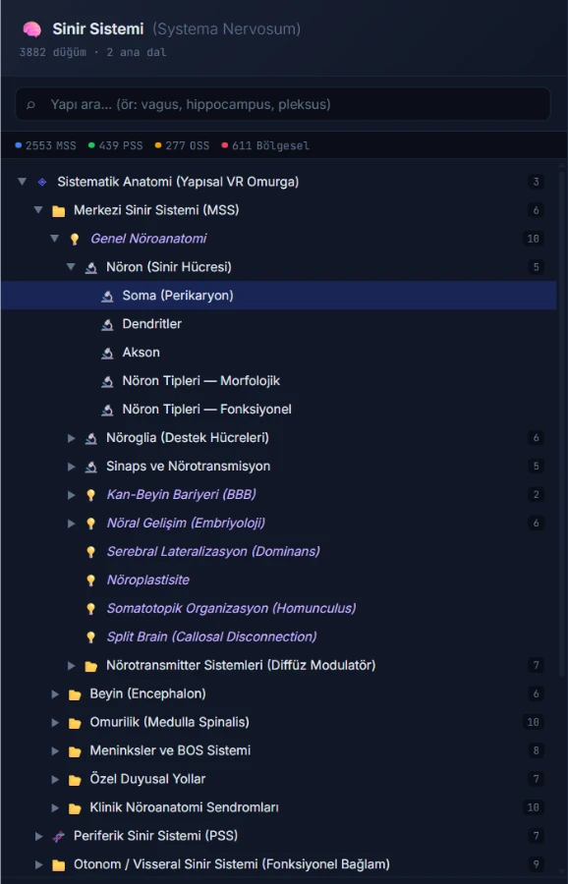Click microscope icon beside Dendritler
568x884 pixels.
coord(107,324)
